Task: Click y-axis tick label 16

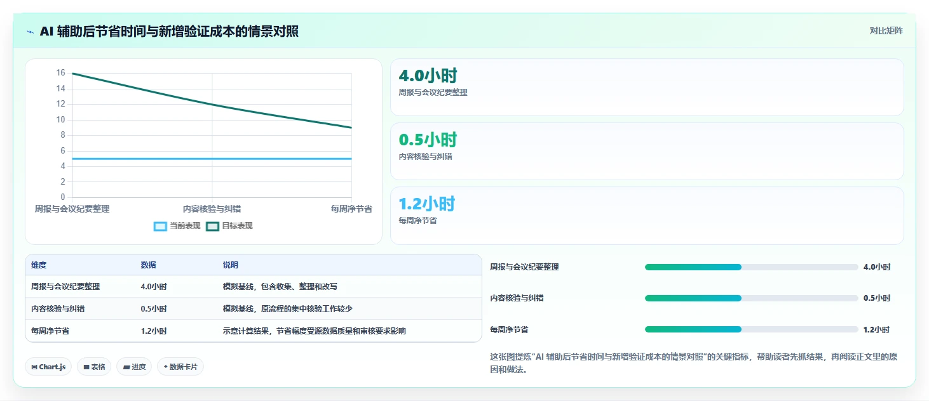Action: click(x=61, y=73)
